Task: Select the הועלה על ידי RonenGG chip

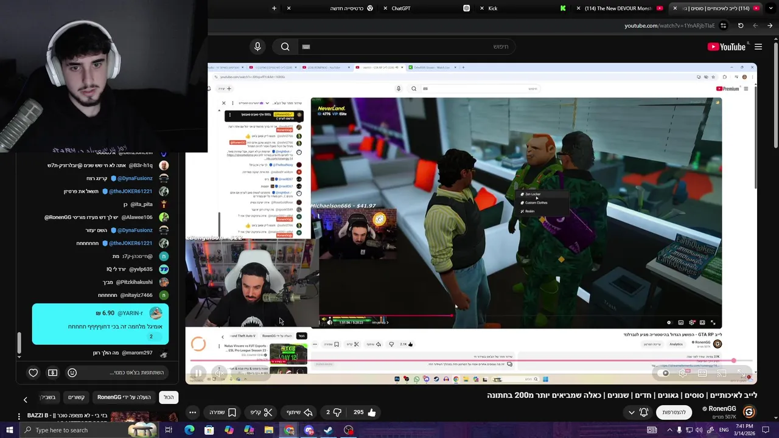Action: (x=124, y=397)
